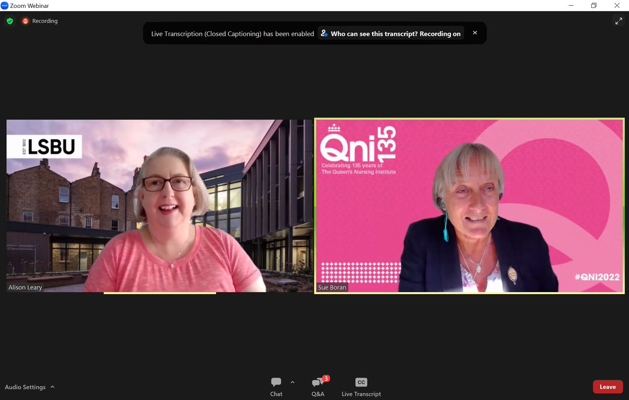Click 'Live Transcription (Closed Captioning) has been enabled' text
This screenshot has height=400, width=629.
point(233,34)
